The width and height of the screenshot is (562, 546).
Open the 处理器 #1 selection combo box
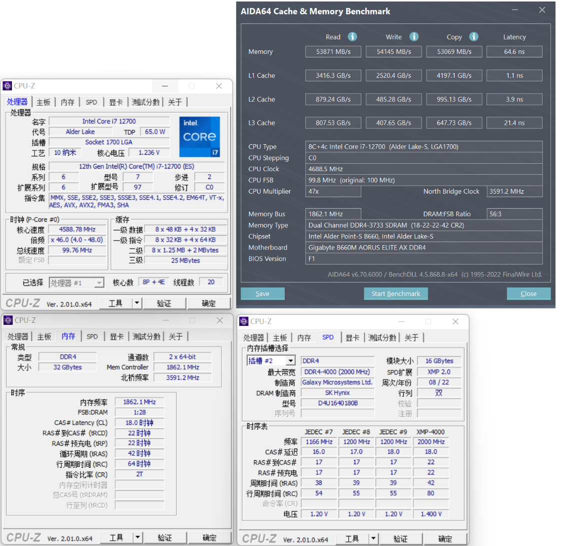(x=76, y=283)
